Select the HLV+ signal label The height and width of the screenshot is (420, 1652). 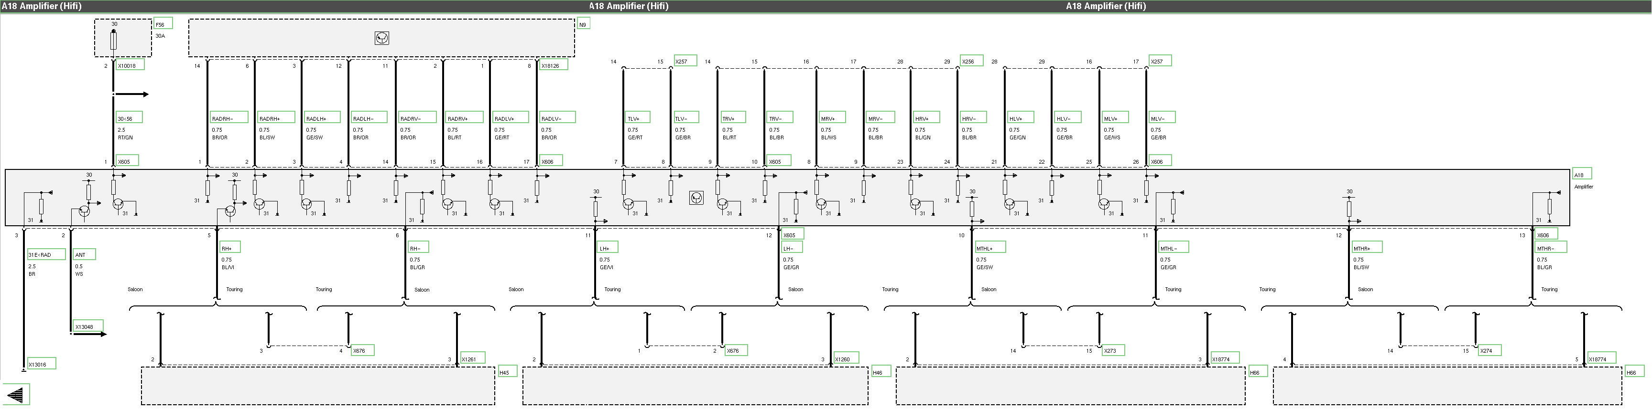(1021, 118)
